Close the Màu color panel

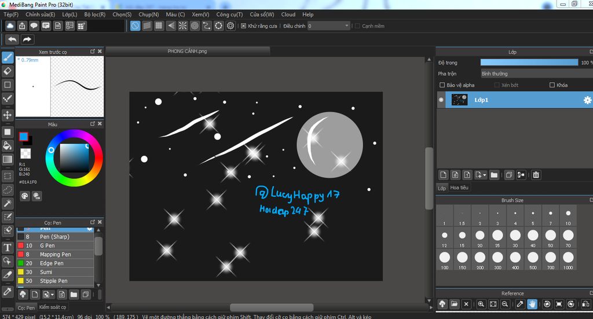100,123
